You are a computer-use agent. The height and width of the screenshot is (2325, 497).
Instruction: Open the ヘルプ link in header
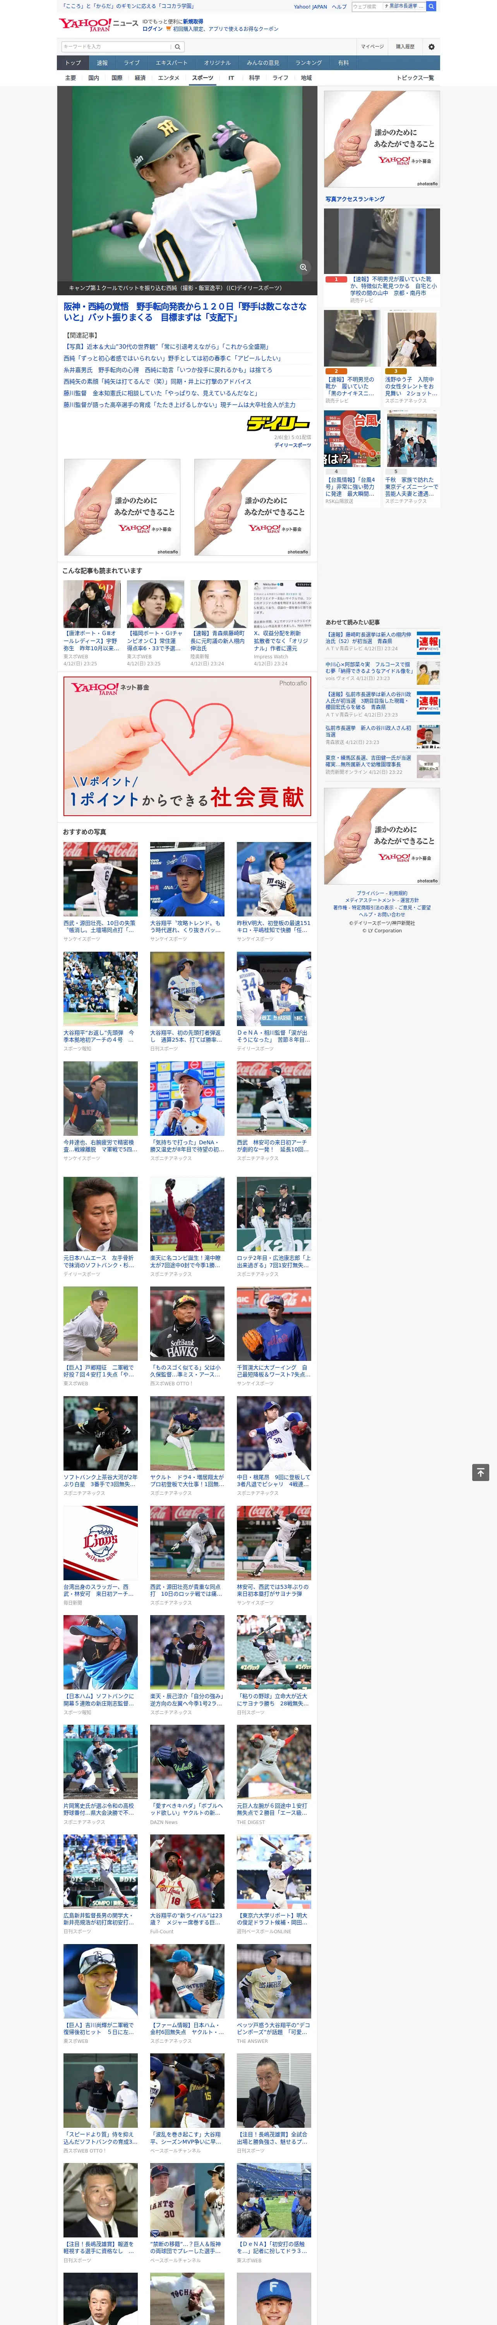(338, 6)
